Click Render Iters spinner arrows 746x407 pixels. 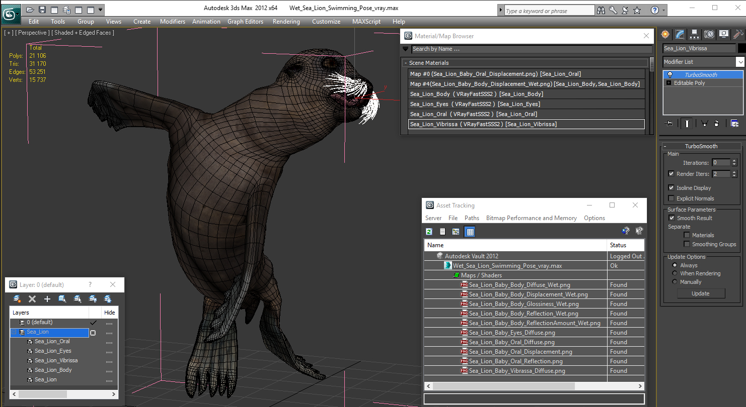(x=734, y=174)
